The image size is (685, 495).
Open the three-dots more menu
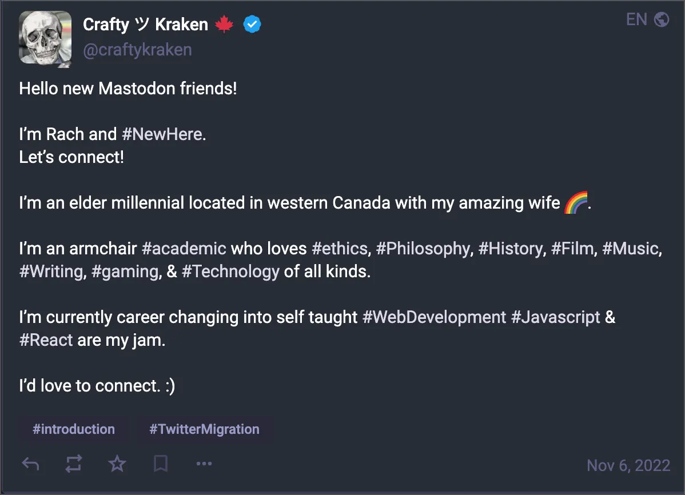pos(204,464)
